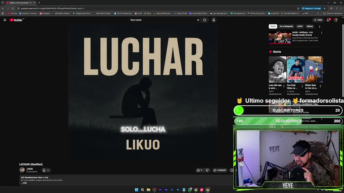Open the LIKUO channel avatar
344x193 pixels.
22,170
